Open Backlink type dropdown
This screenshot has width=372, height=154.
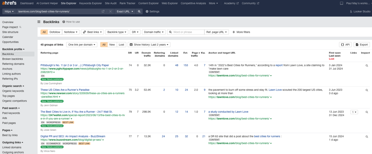[x=117, y=32]
